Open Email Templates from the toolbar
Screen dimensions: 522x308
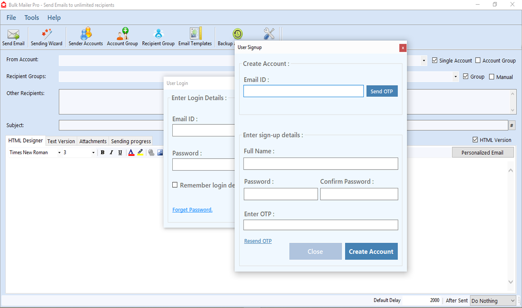click(x=195, y=37)
